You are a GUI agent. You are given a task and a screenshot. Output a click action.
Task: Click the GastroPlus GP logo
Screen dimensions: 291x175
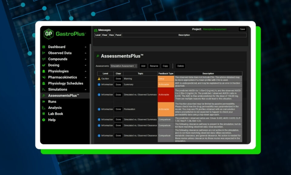coord(48,34)
